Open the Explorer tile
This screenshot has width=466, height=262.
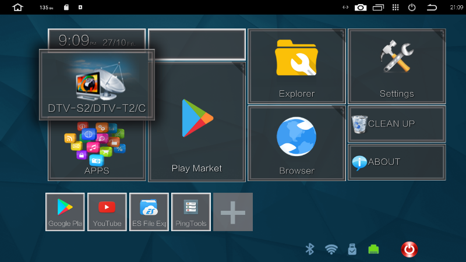(x=296, y=66)
